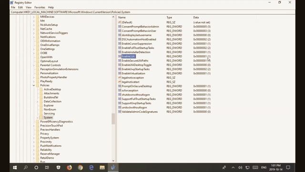Select the scforceoption value

click(x=130, y=90)
